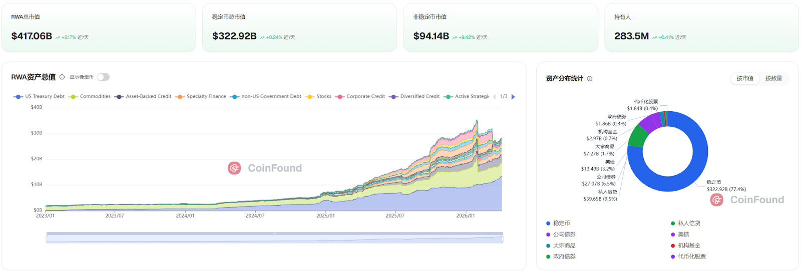801x273 pixels.
Task: Click the trend arrow icon beside 非稳定币市值 +9.42%
Action: pyautogui.click(x=455, y=37)
